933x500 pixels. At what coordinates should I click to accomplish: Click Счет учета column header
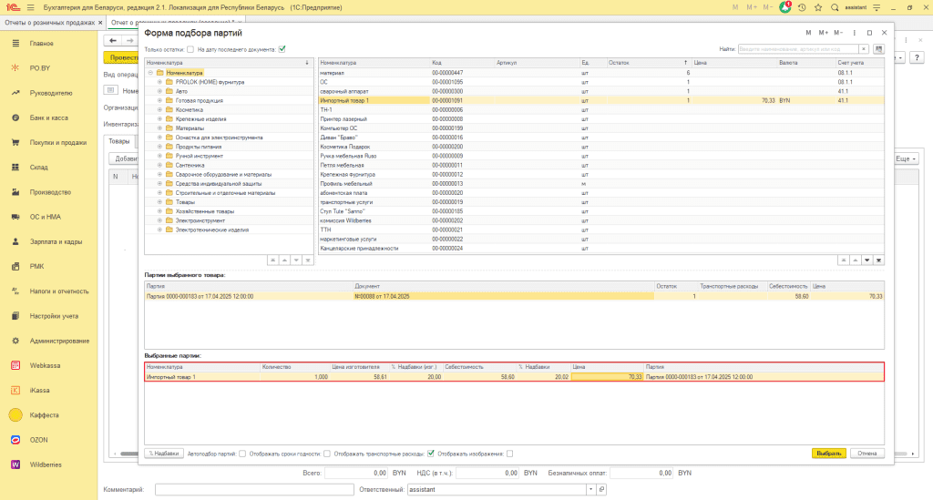859,63
